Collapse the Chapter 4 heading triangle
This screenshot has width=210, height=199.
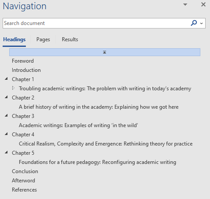(x=6, y=134)
